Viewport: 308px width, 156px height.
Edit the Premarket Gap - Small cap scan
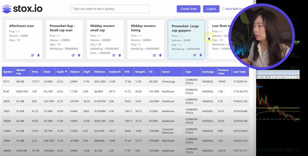click(x=73, y=55)
